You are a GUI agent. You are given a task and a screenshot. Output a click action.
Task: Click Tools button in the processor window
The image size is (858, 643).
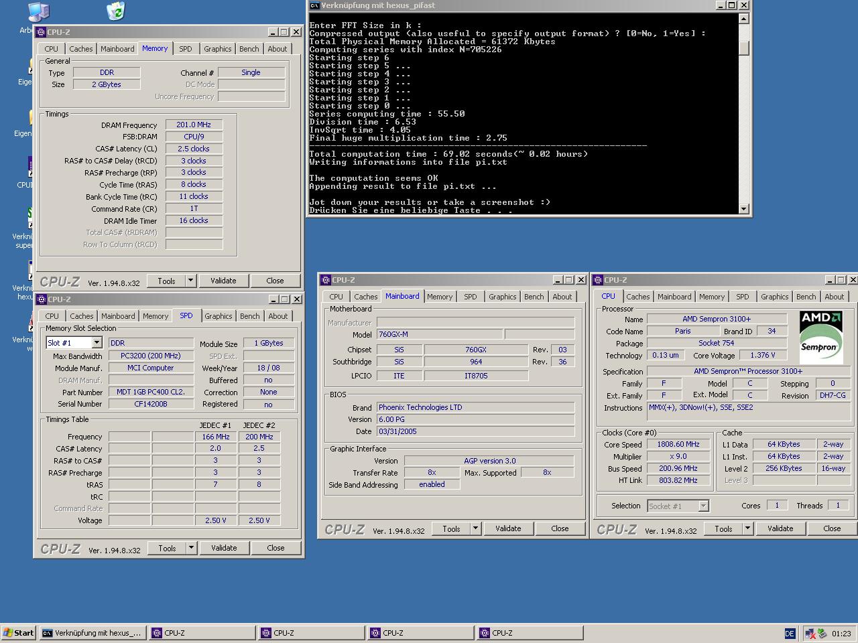tap(723, 528)
